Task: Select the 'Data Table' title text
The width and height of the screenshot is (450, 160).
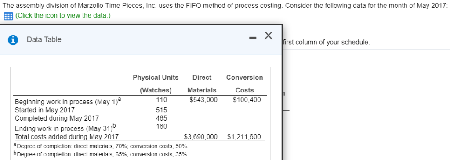Action: pos(44,39)
